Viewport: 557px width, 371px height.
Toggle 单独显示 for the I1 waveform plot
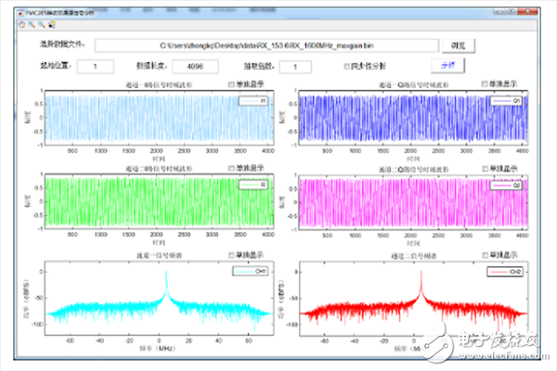tap(232, 85)
